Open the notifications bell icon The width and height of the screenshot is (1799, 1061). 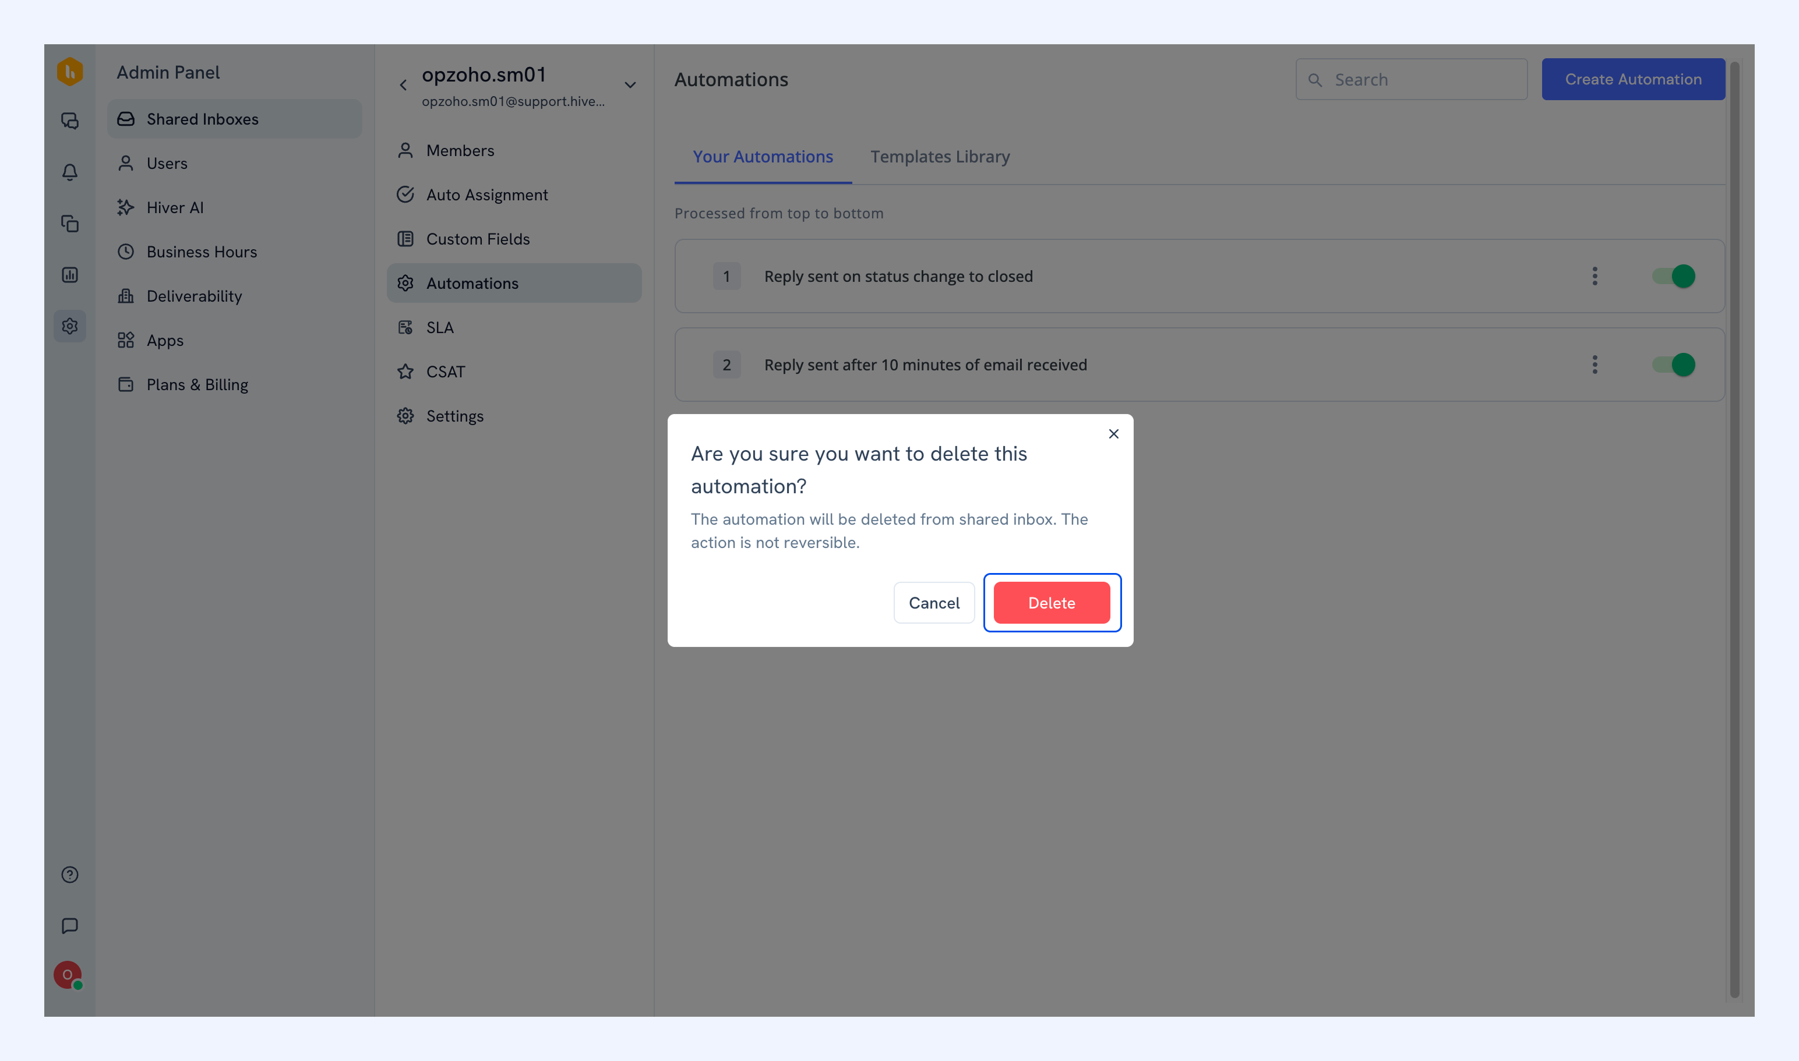click(69, 172)
